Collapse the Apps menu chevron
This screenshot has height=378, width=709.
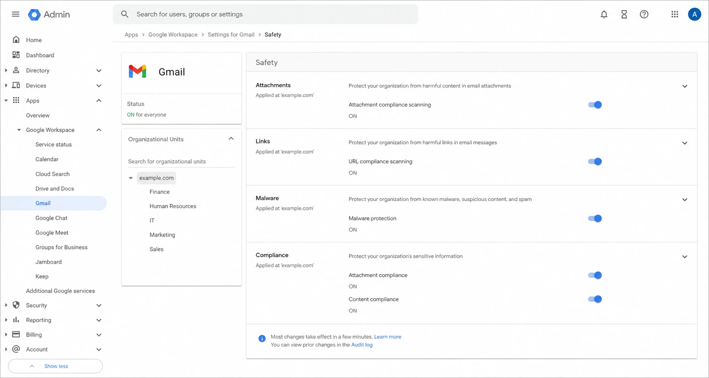pyautogui.click(x=99, y=101)
